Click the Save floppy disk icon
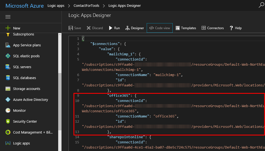This screenshot has height=151, width=265. 71,28
